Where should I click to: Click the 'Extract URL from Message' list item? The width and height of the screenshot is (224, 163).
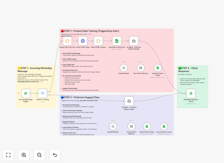pyautogui.click(x=72, y=54)
